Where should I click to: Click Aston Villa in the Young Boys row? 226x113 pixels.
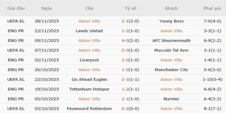pyautogui.click(x=89, y=21)
